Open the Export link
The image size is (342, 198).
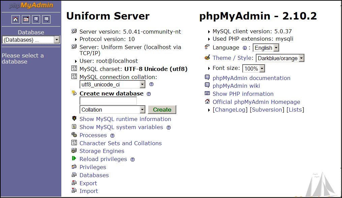(x=88, y=183)
